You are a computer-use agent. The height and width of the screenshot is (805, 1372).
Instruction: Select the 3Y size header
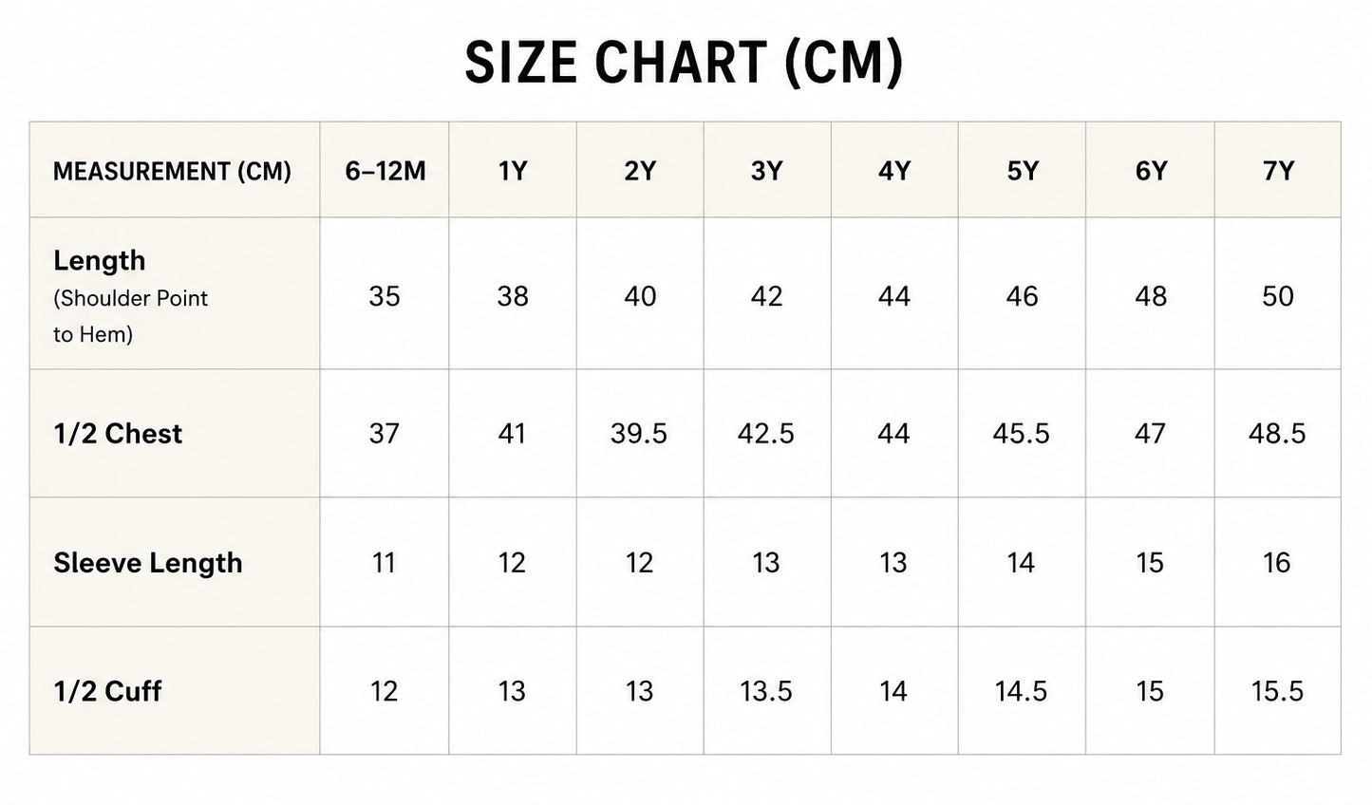[x=767, y=171]
